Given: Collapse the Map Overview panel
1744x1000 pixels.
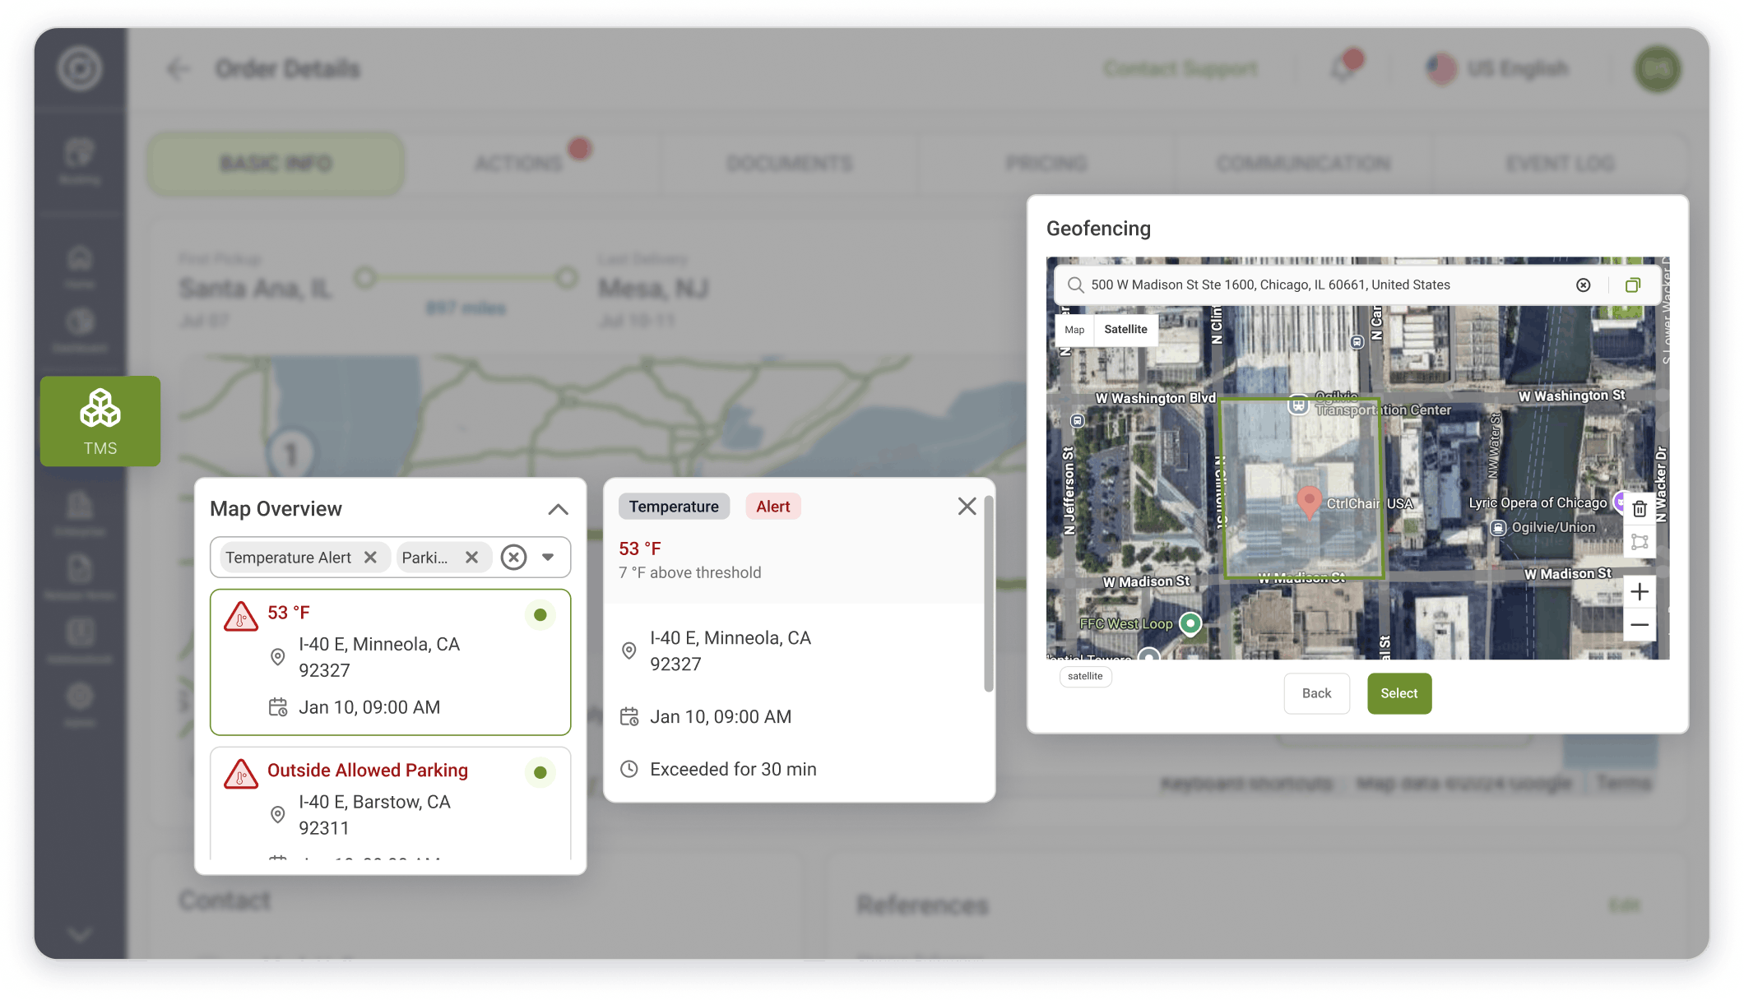Looking at the screenshot, I should click(x=558, y=509).
